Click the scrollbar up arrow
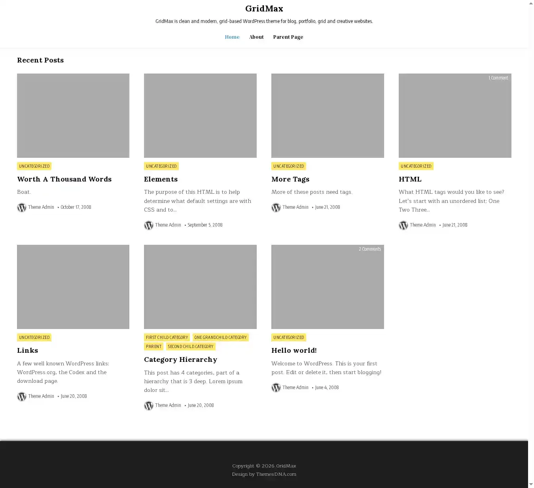The image size is (534, 488). [531, 3]
